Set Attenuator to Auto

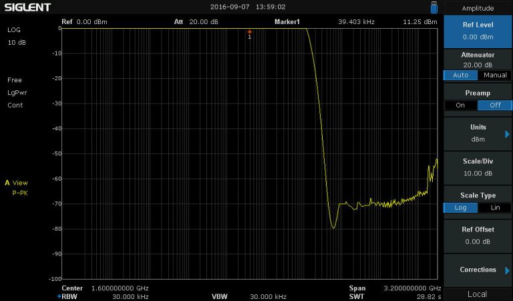pos(460,75)
